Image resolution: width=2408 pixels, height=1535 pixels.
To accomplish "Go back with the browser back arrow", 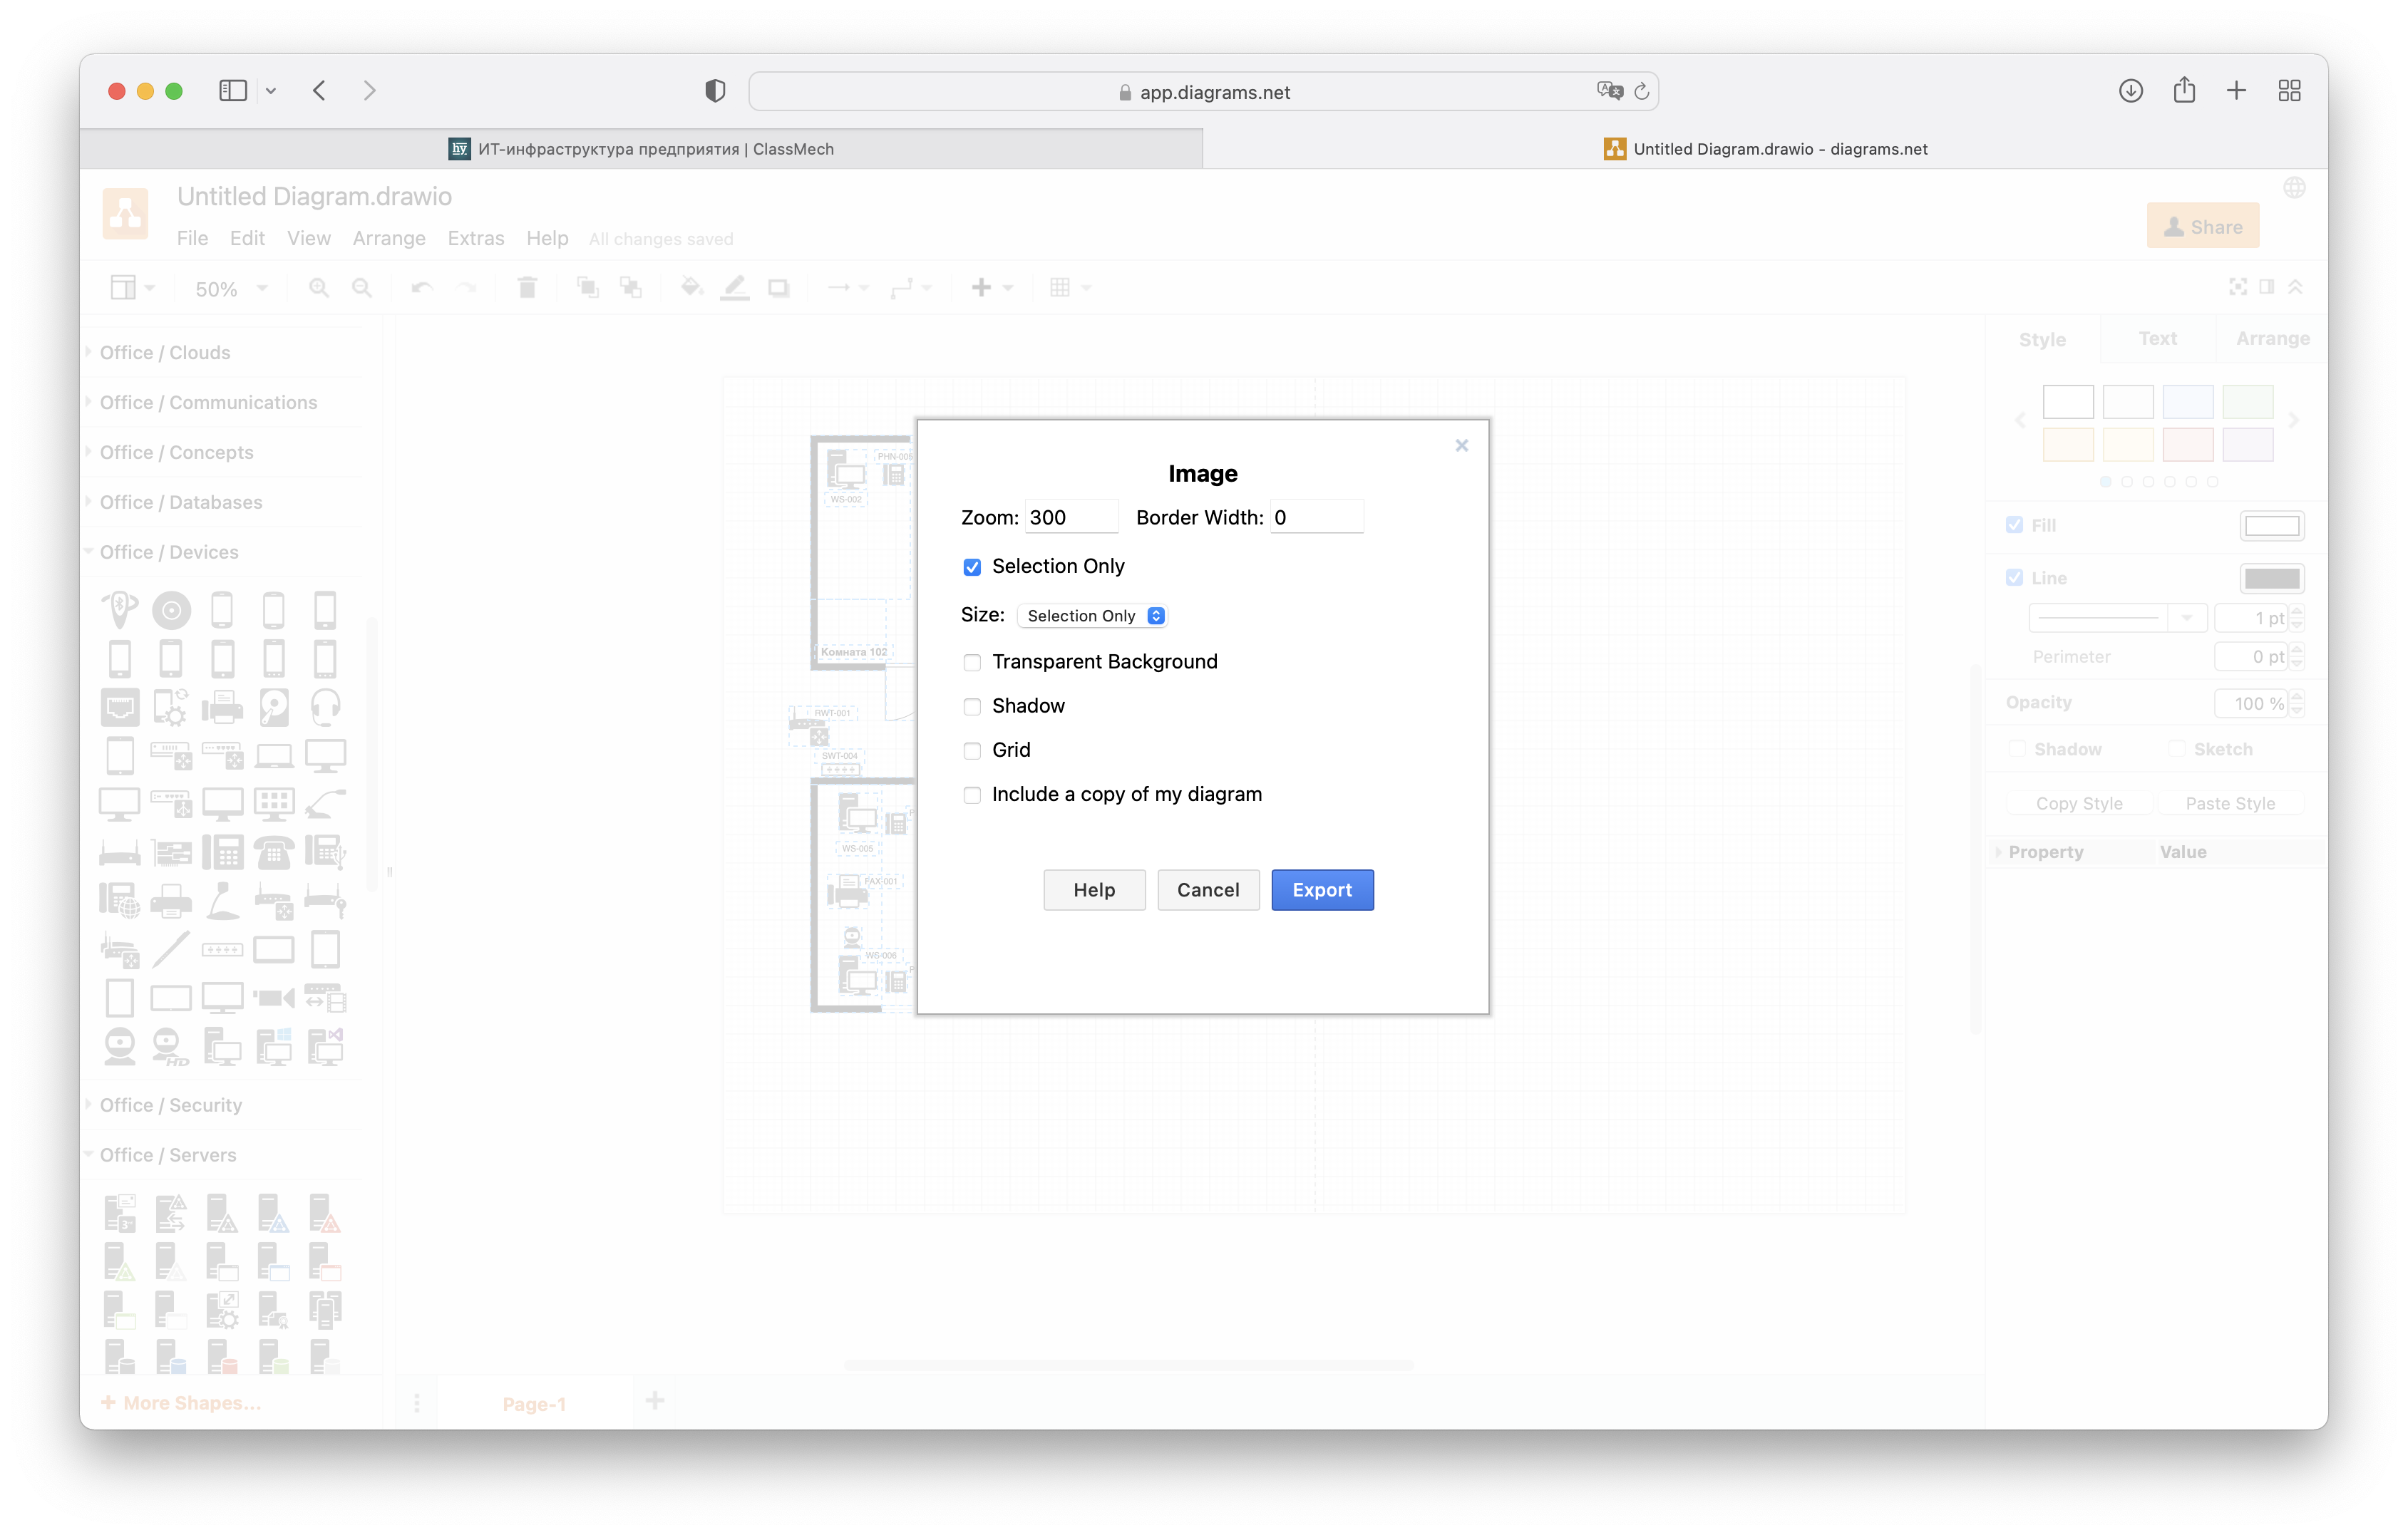I will 319,91.
